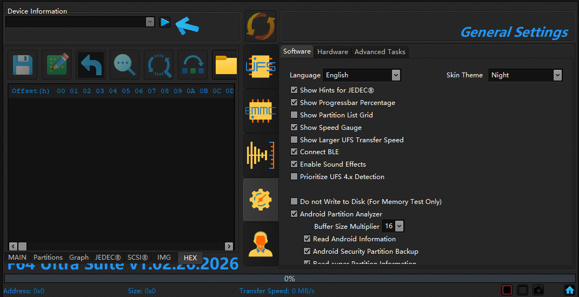
Task: Click the yellow folder open icon
Action: 226,65
